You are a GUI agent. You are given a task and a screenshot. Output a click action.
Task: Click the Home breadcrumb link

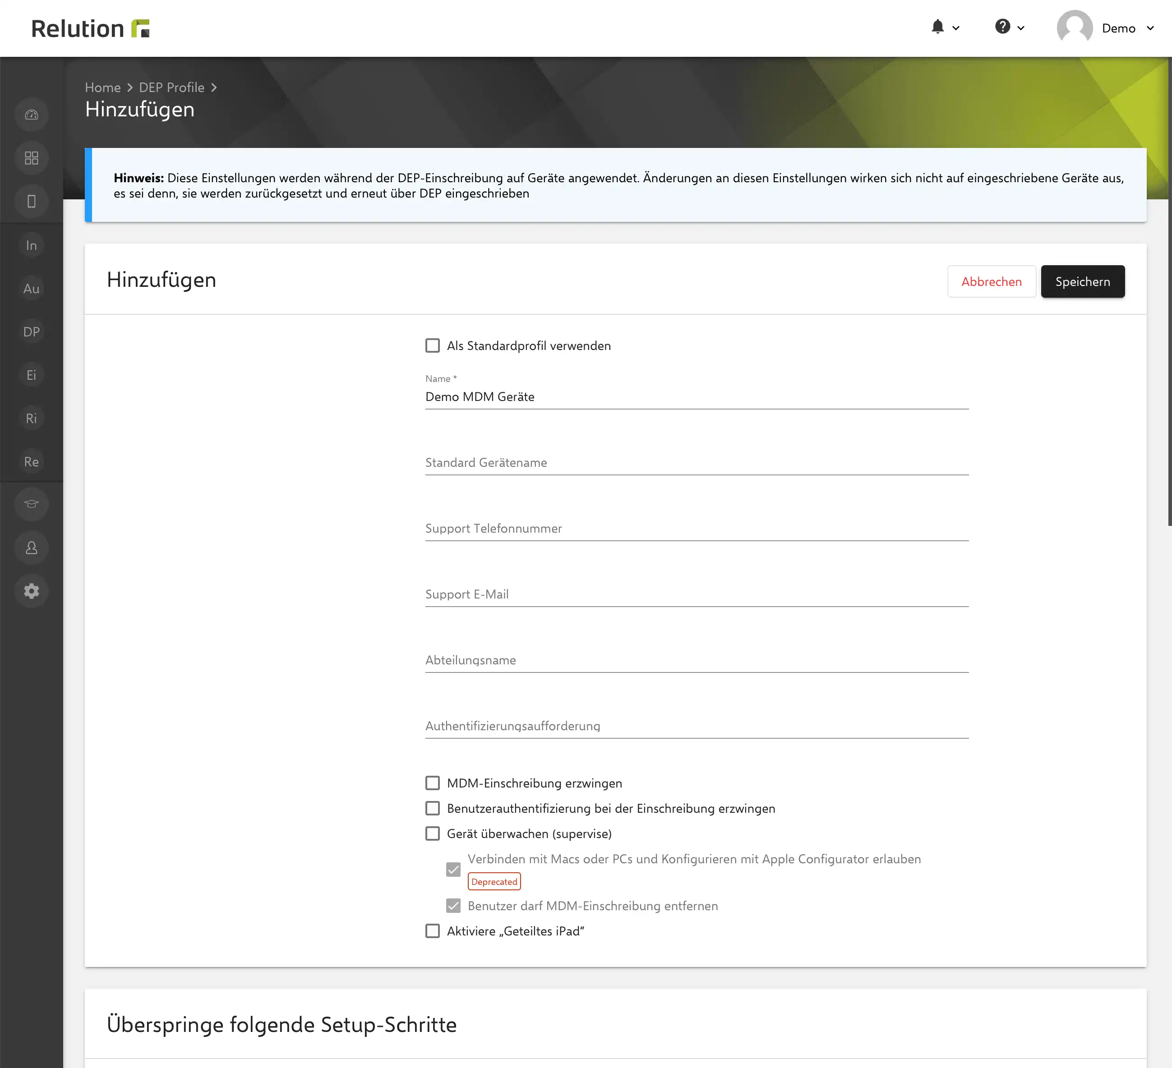(x=103, y=87)
